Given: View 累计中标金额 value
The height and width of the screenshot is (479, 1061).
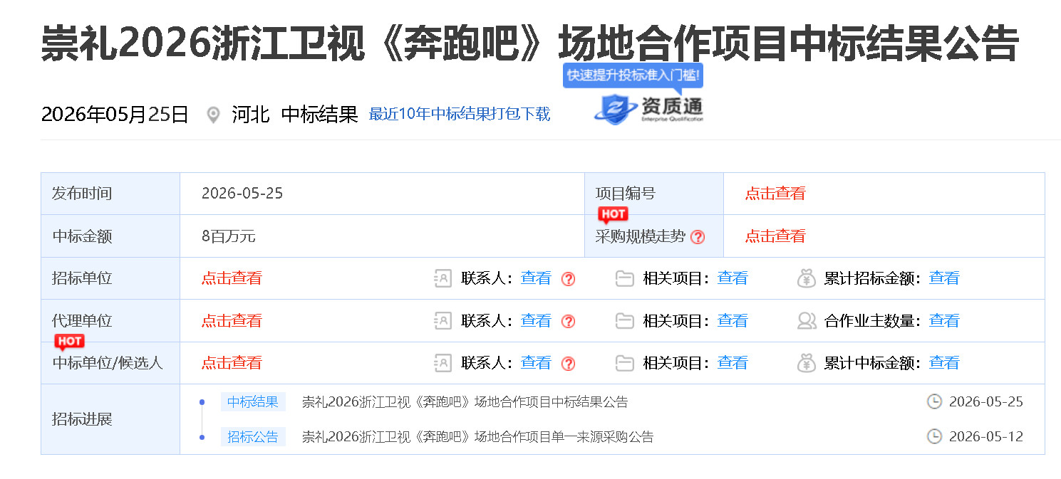Looking at the screenshot, I should (944, 363).
